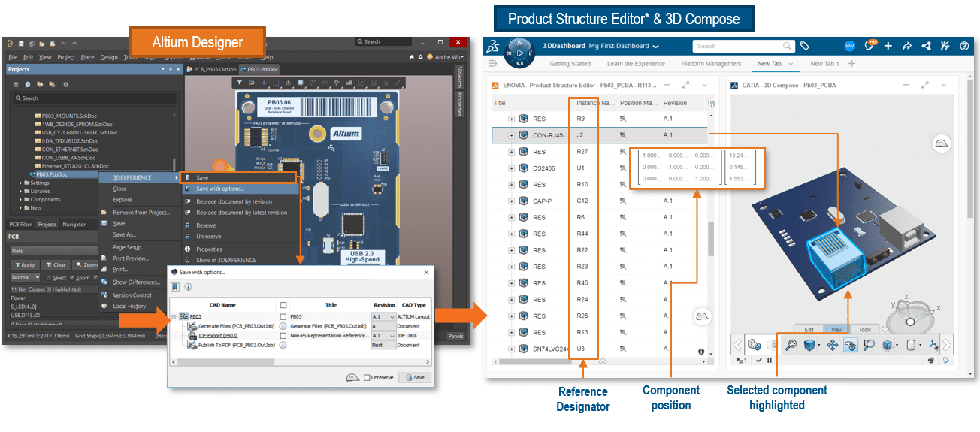Open the Design menu in Altium
This screenshot has height=432, width=980.
(x=109, y=57)
